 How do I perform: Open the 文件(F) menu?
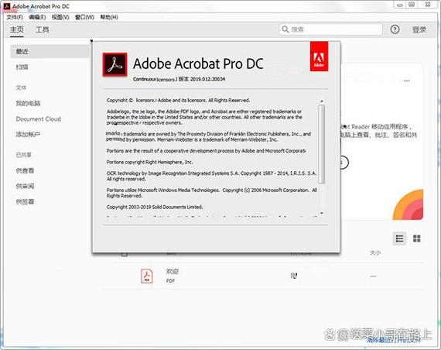(x=15, y=17)
